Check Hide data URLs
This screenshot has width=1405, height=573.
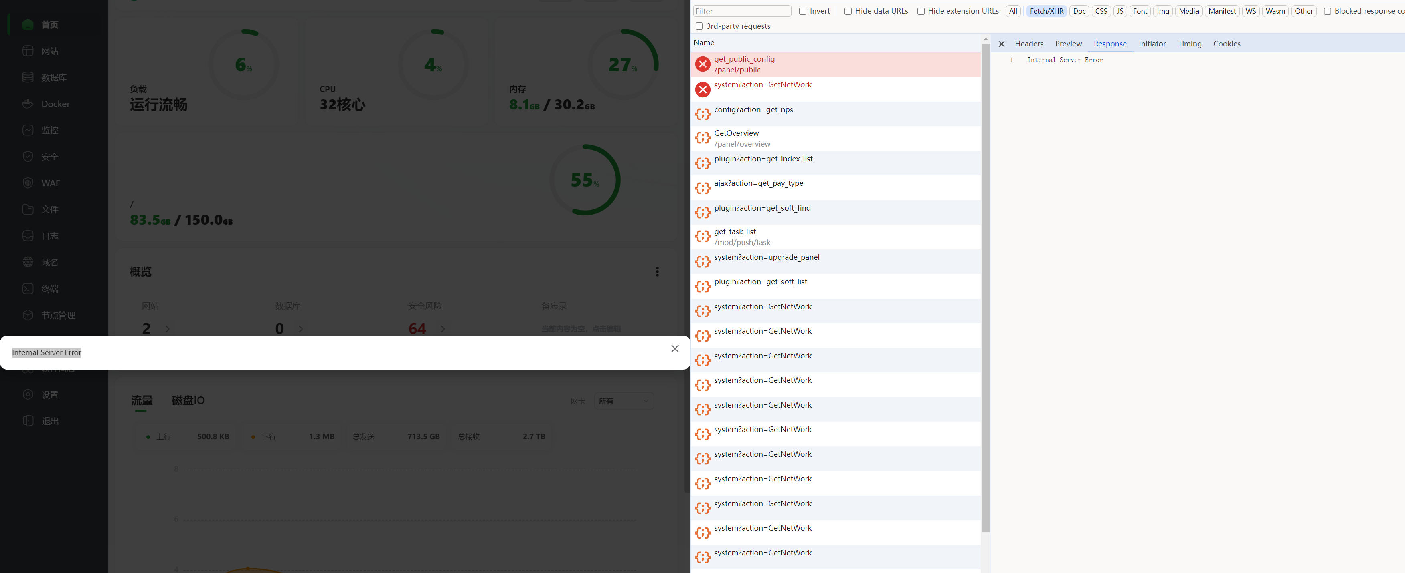click(848, 12)
